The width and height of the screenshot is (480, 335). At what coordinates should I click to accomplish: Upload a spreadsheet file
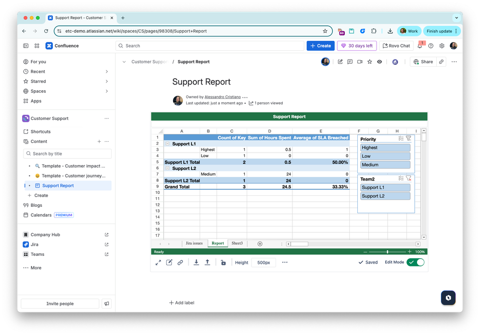(207, 263)
